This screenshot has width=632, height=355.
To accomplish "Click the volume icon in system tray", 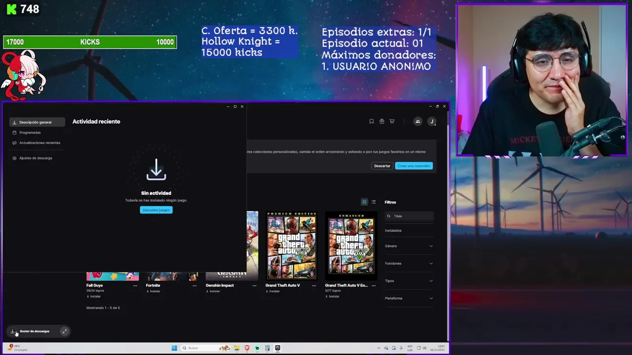I will pyautogui.click(x=424, y=348).
